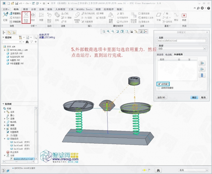Open the 文件 file menu
This screenshot has height=174, width=212.
click(x=6, y=9)
